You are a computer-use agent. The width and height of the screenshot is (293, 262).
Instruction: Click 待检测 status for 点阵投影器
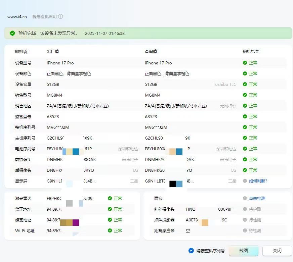[255, 220]
